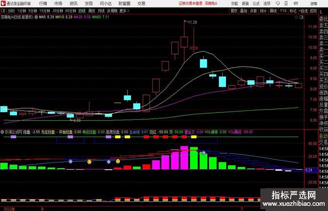Expand the dropdown arrow beside 深南电A(日线,前复权)
328x211 pixels.
point(36,17)
